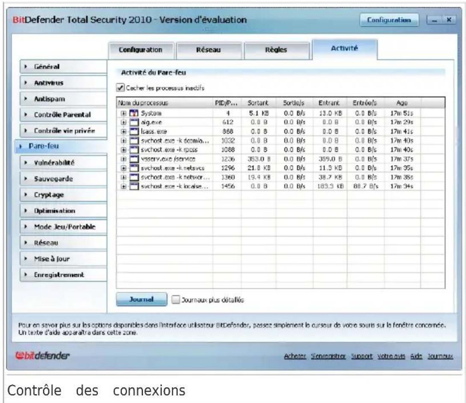Select the 38.7 KB Entrant cell
This screenshot has width=466, height=403.
330,177
